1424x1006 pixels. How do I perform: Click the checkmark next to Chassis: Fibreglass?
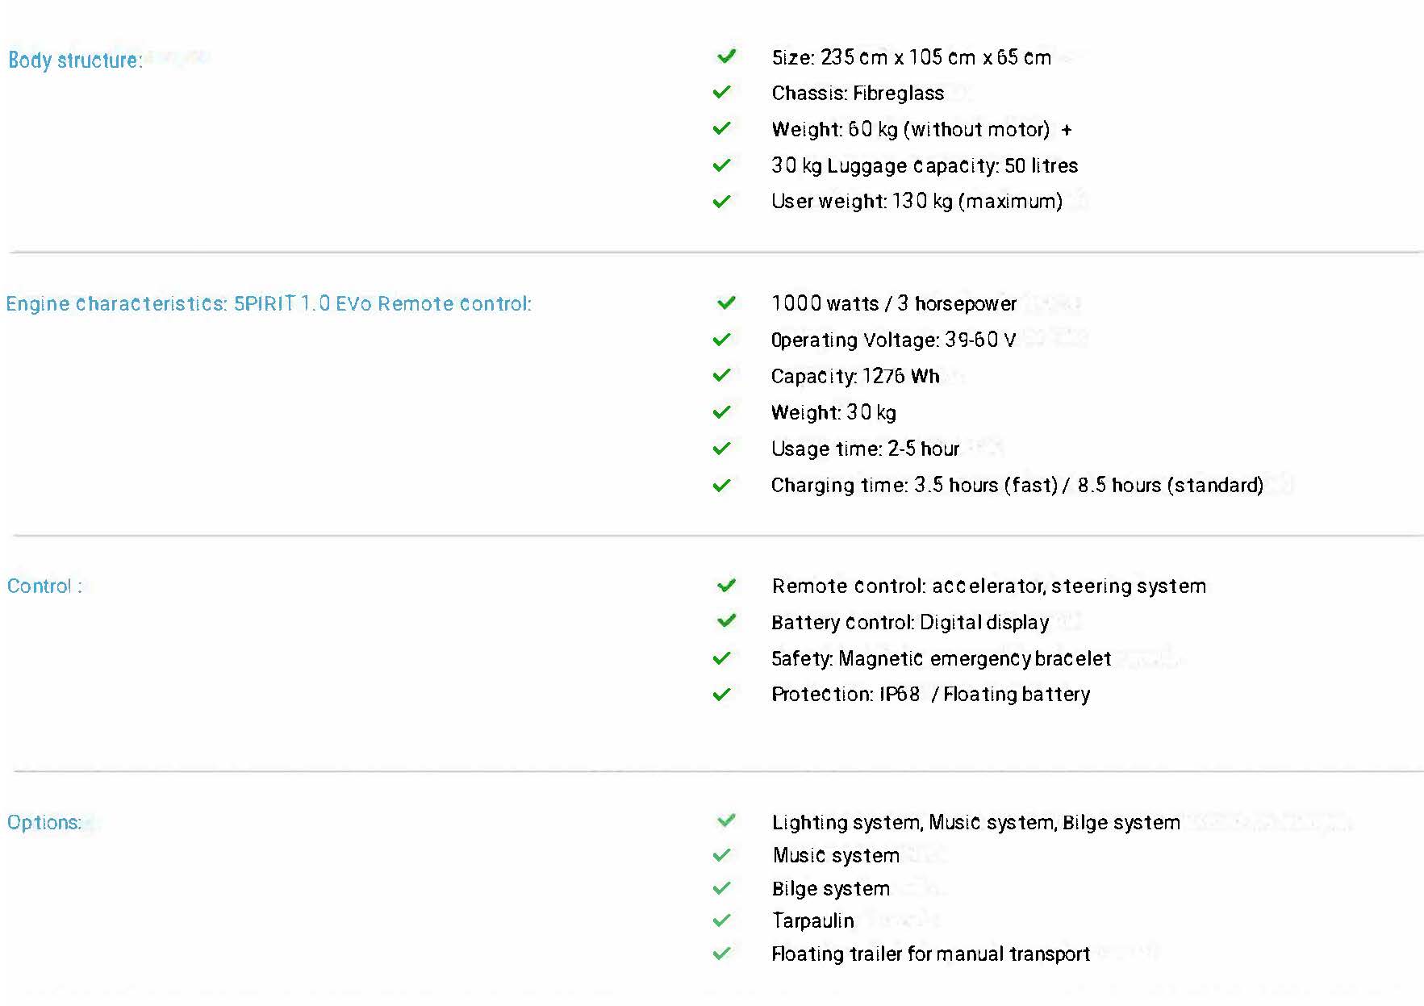[722, 92]
